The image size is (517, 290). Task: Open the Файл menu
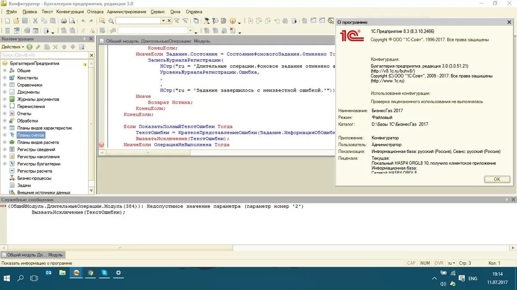(x=12, y=12)
